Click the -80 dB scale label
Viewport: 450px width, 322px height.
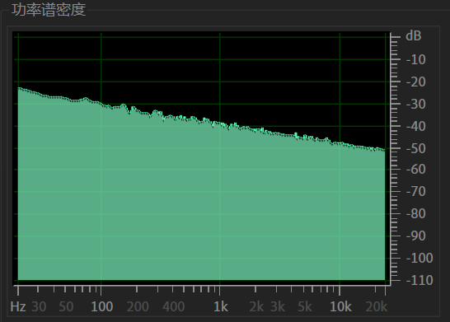(x=416, y=213)
